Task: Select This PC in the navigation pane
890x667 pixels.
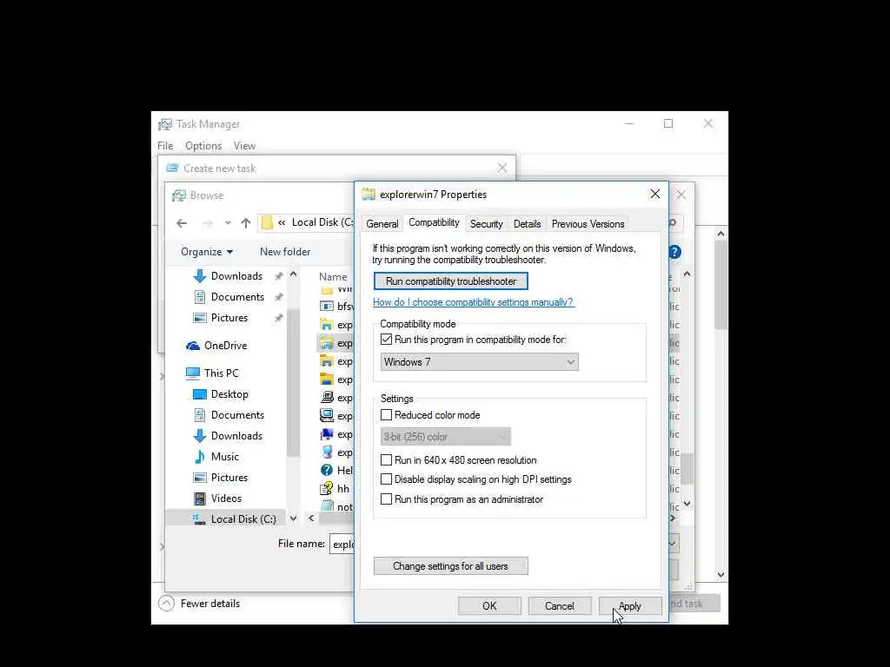Action: (x=212, y=373)
